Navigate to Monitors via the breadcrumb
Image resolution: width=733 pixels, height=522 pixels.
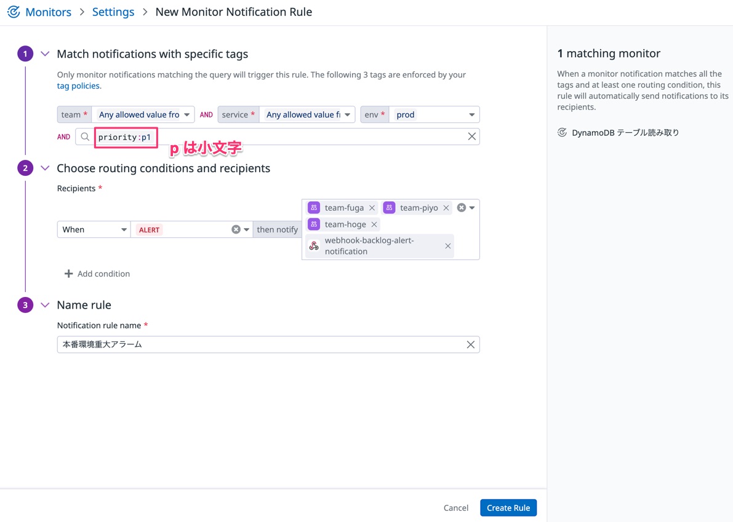(x=48, y=12)
